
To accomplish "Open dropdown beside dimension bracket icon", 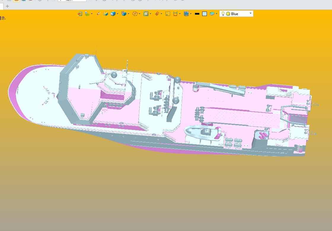I will click(x=180, y=14).
